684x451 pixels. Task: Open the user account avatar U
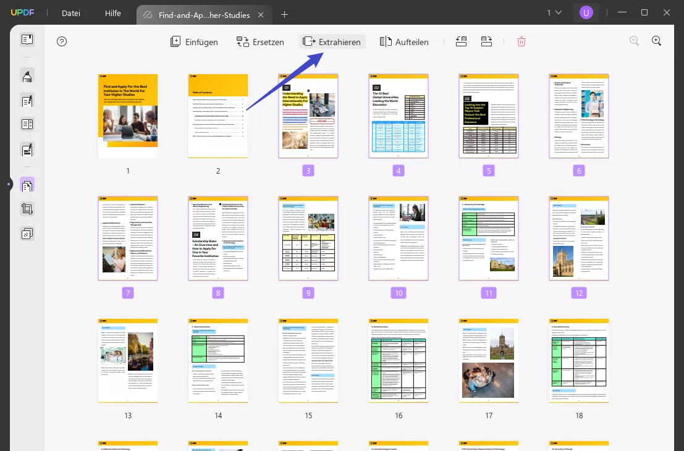tap(586, 12)
